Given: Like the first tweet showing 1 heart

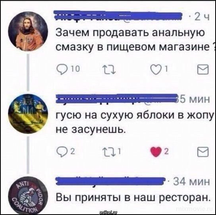Looking at the screenshot, I should [159, 69].
